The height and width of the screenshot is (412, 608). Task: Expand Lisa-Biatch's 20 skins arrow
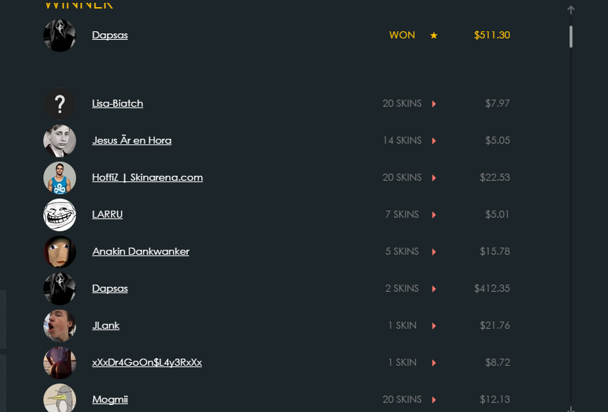point(434,104)
